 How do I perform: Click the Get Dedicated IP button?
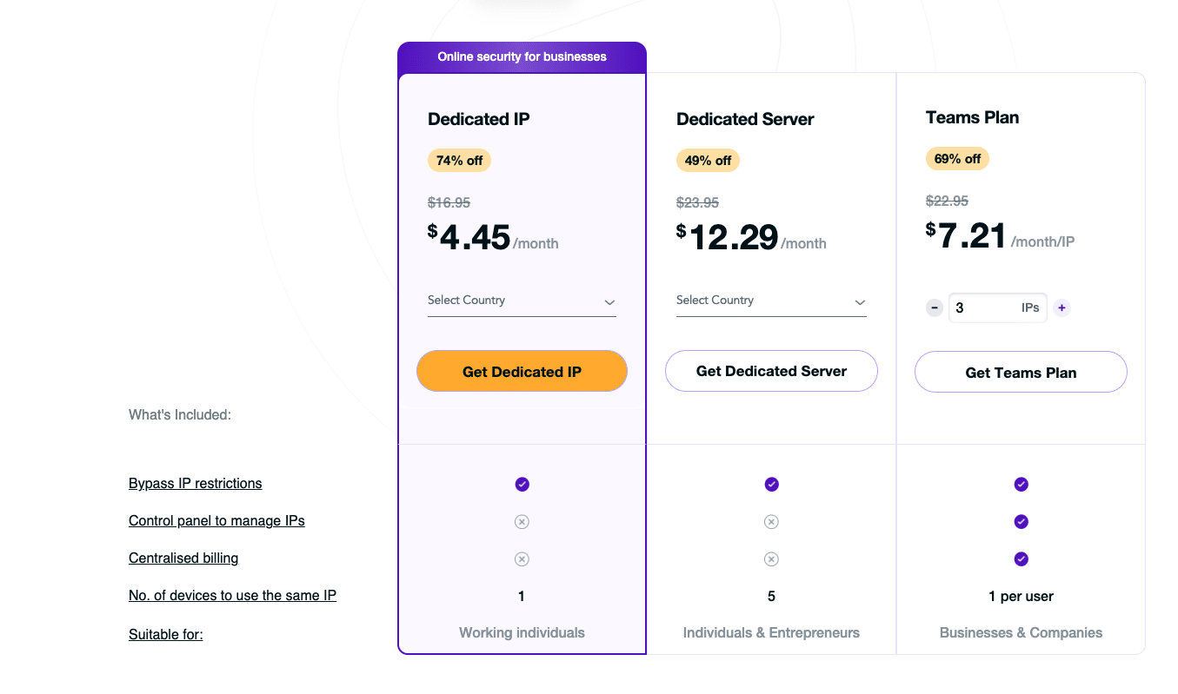(522, 371)
